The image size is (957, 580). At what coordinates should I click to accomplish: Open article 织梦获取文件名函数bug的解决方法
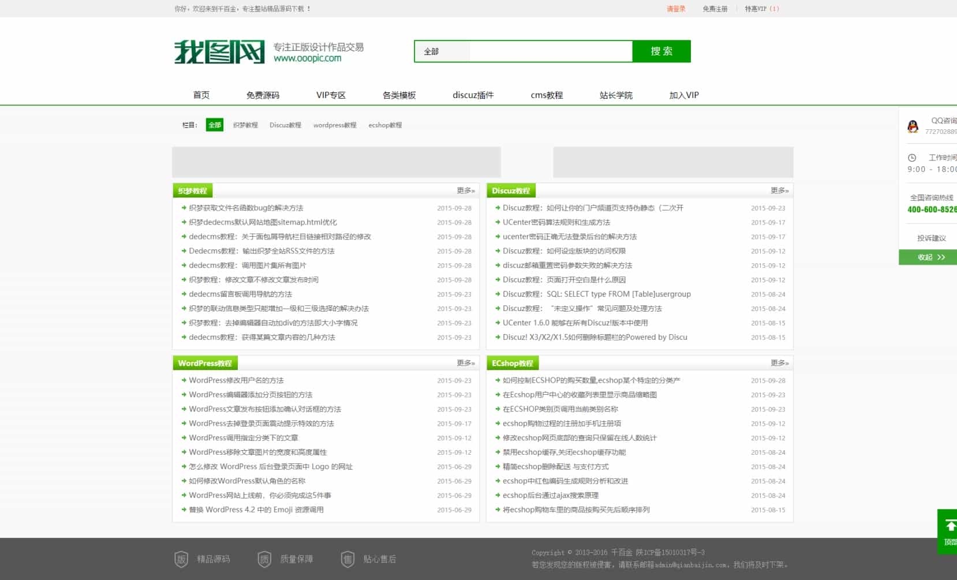(x=246, y=208)
